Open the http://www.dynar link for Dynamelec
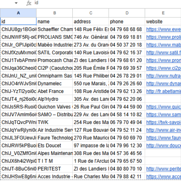The image size is (181, 181). [x=164, y=84]
